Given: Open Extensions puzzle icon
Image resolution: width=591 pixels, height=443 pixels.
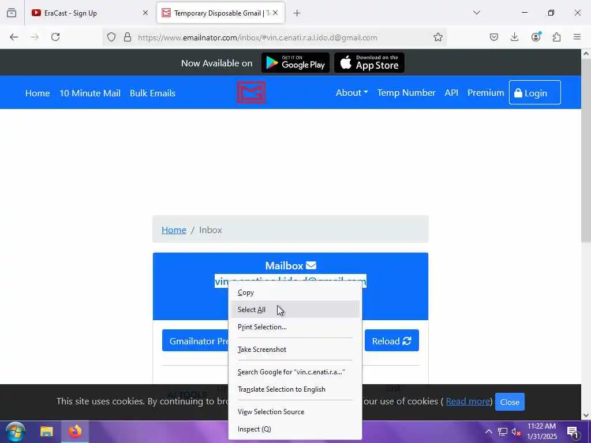Looking at the screenshot, I should coord(556,37).
